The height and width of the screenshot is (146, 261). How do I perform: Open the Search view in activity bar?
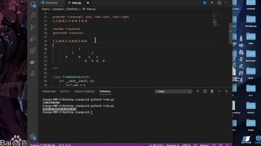coord(33,15)
